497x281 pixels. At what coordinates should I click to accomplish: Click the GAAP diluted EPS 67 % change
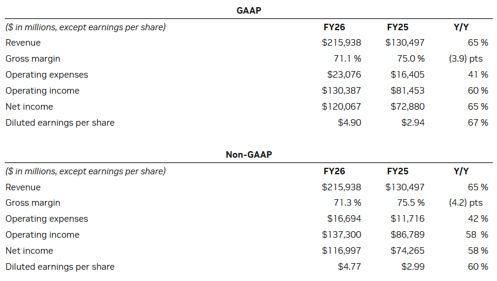tap(476, 123)
